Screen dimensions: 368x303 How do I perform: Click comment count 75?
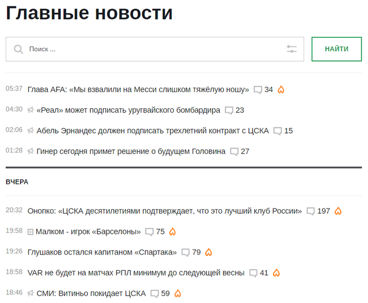tap(160, 232)
